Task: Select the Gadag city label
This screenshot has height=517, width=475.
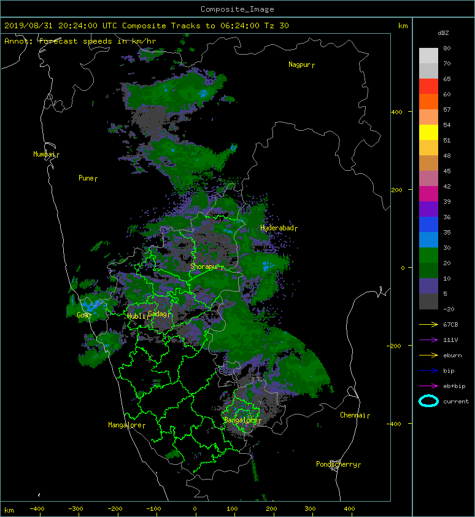Action: (158, 314)
